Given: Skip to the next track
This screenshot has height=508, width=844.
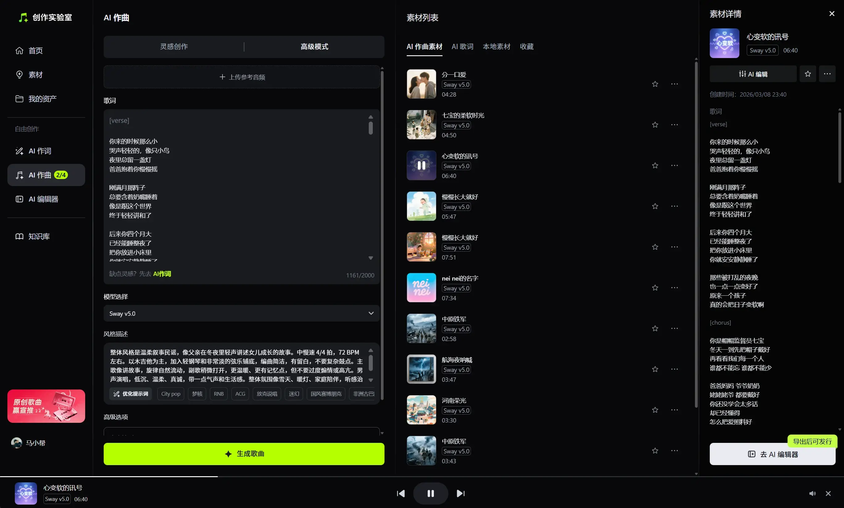Looking at the screenshot, I should click(460, 493).
